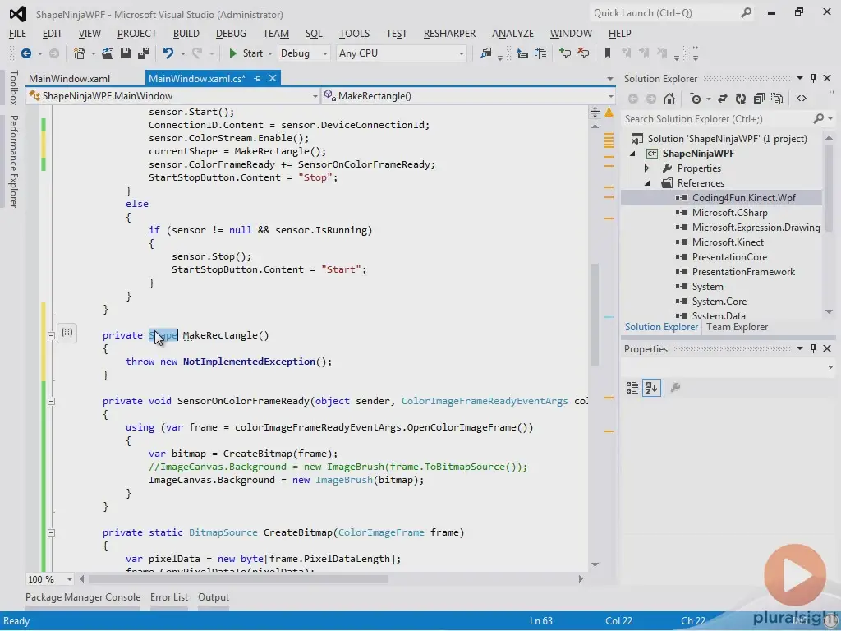
Task: Click the increase line indent toolbar icon
Action: pos(540,53)
